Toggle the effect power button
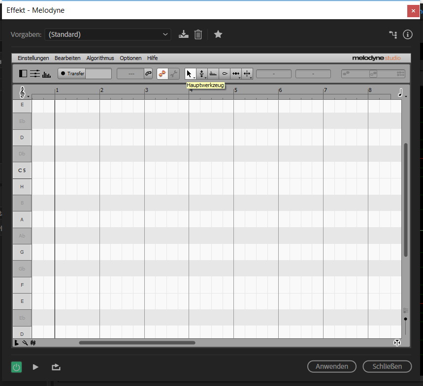423x386 pixels. coord(16,367)
